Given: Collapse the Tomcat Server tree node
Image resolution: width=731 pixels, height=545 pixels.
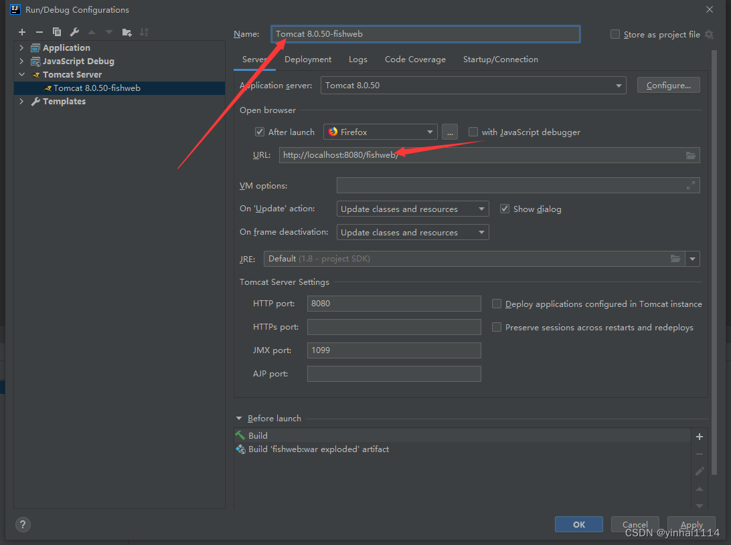Looking at the screenshot, I should [21, 74].
